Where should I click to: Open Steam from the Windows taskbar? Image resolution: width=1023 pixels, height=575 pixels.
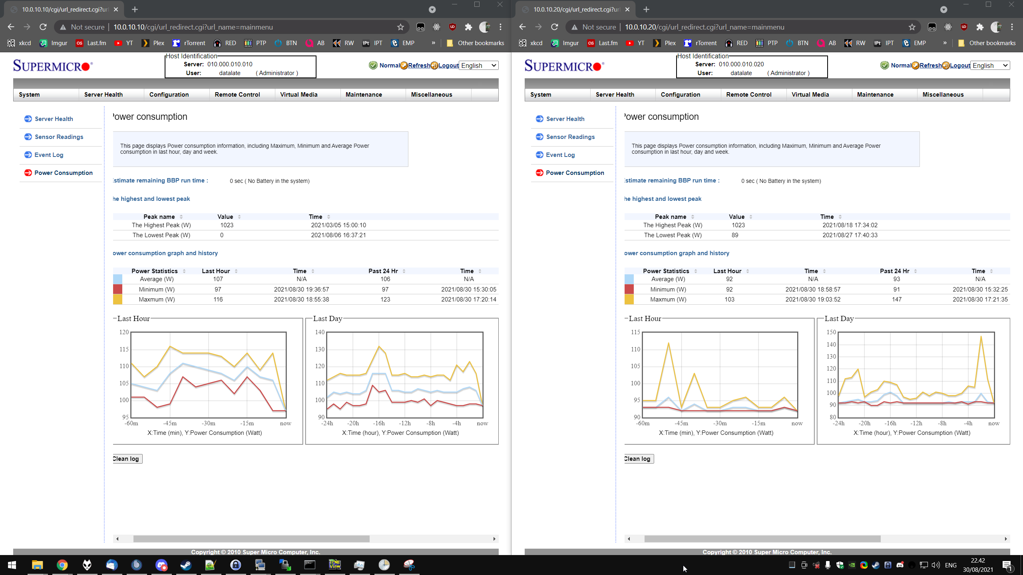[x=186, y=565]
